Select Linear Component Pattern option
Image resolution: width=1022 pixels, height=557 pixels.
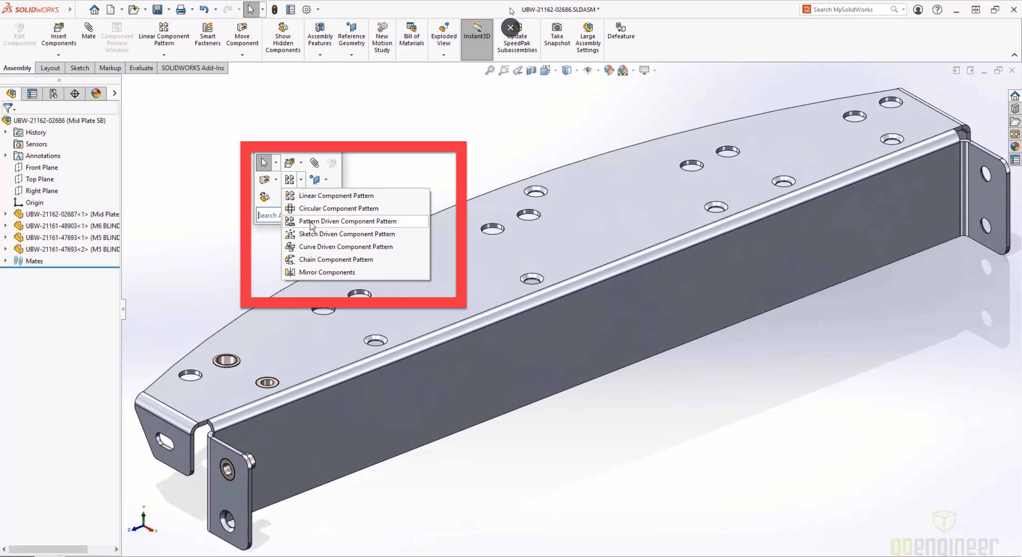[336, 196]
